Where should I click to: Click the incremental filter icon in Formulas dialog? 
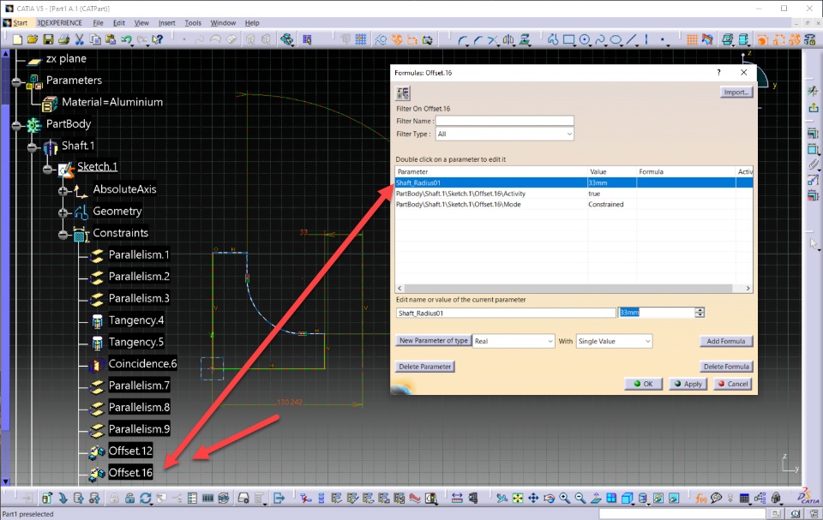[403, 93]
